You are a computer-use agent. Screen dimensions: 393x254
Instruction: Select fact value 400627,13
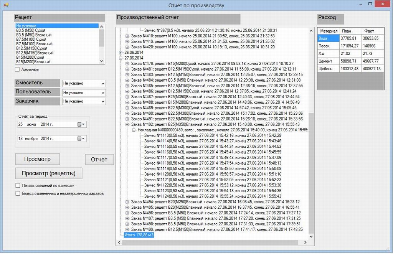point(373,69)
